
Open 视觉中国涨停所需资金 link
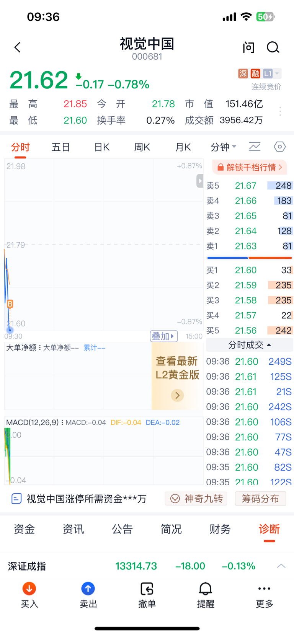87,499
